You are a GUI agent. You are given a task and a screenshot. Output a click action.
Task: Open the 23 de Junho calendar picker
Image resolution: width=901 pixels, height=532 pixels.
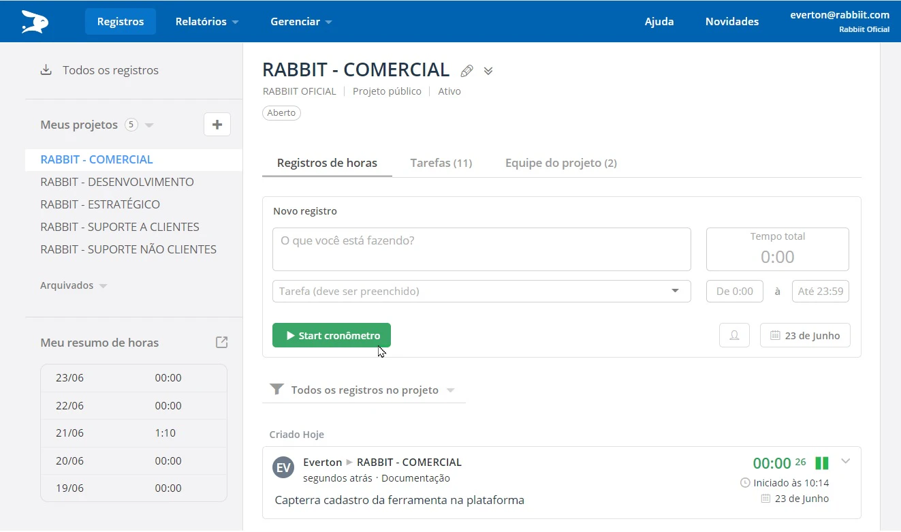(805, 334)
